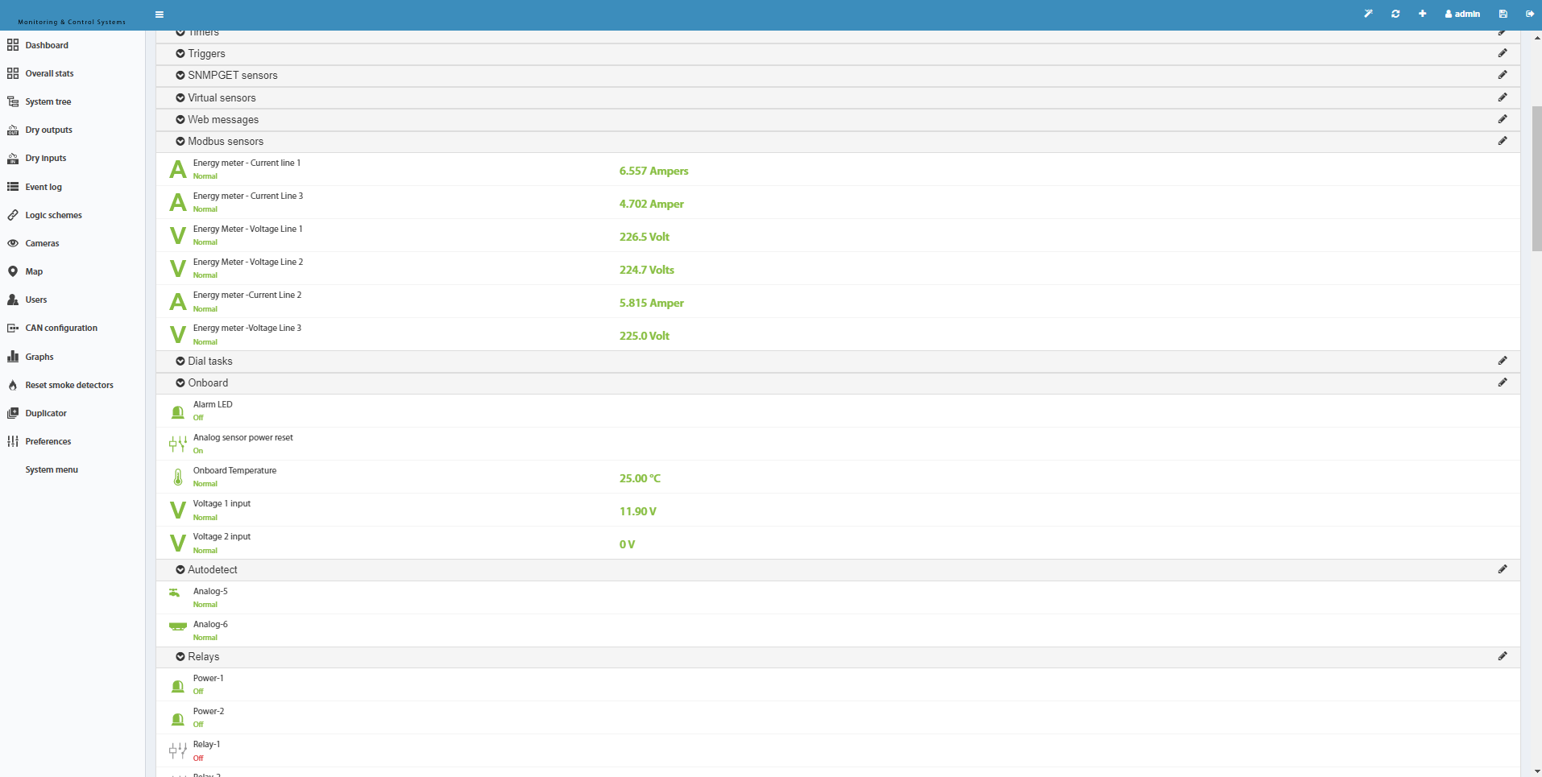The image size is (1542, 777).
Task: Toggle the Relay-1 switch
Action: (x=178, y=751)
